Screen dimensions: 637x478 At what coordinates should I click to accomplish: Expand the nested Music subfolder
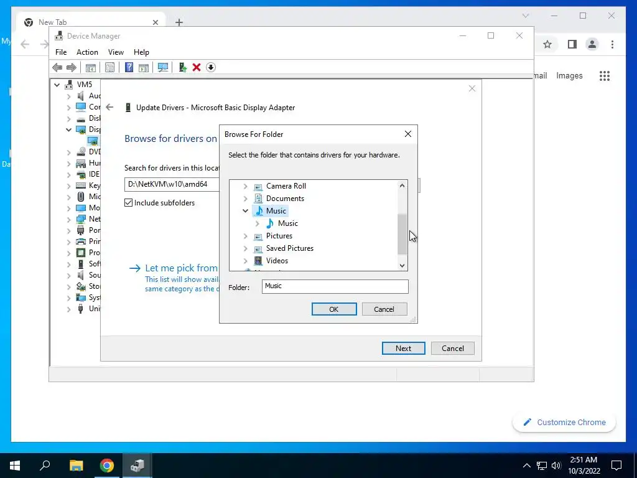[257, 223]
